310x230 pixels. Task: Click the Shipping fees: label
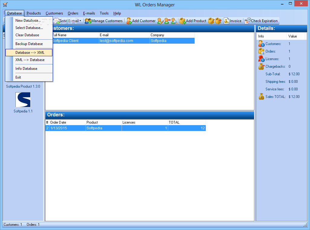tap(276, 82)
